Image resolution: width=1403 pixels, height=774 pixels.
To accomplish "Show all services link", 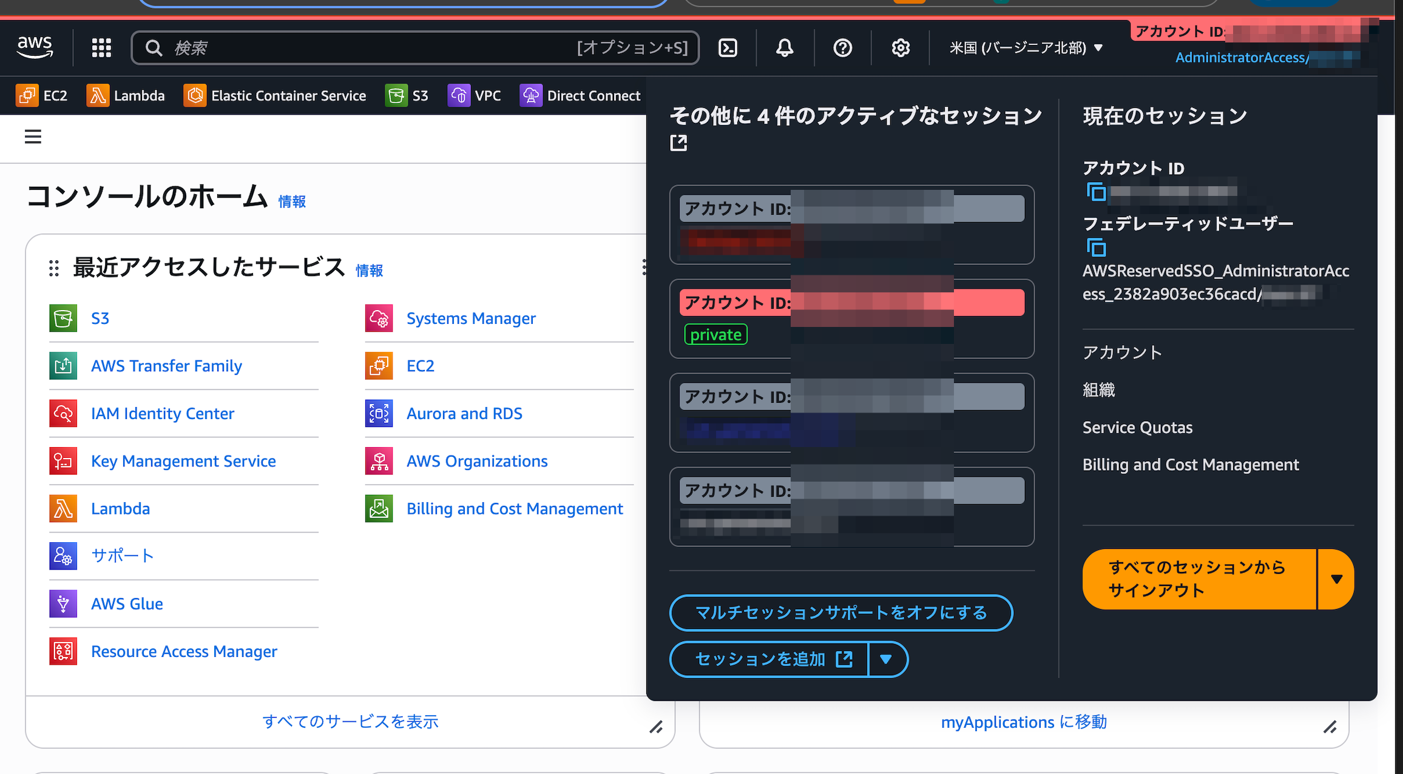I will click(350, 722).
